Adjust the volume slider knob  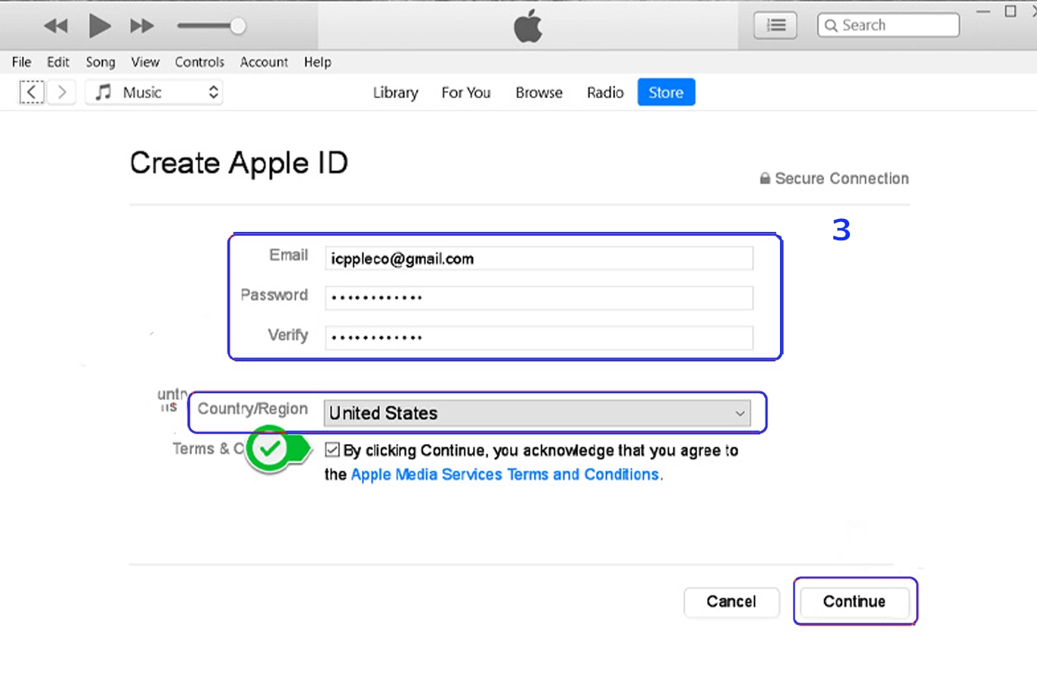coord(238,26)
